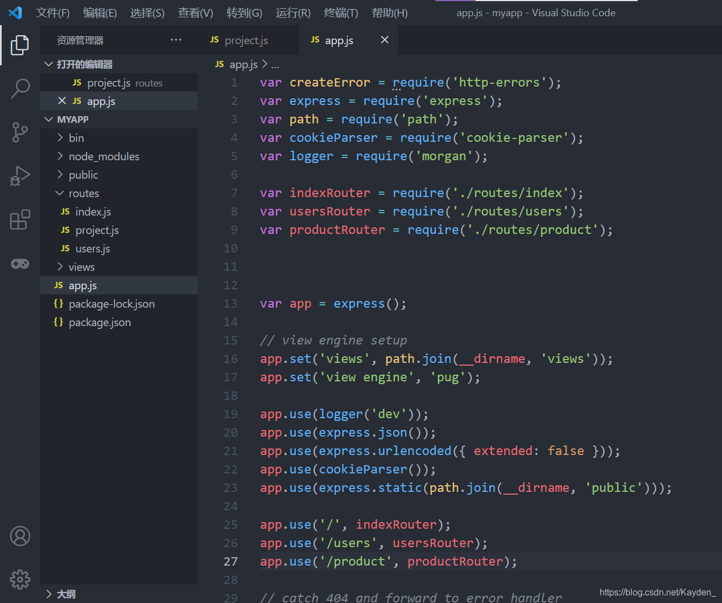722x603 pixels.
Task: Expand the node_modules folder
Action: [x=60, y=156]
